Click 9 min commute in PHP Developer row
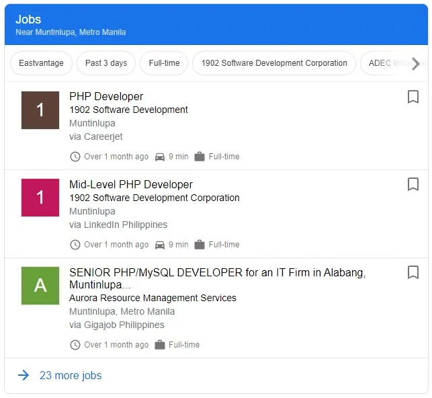Image resolution: width=432 pixels, height=398 pixels. point(179,157)
